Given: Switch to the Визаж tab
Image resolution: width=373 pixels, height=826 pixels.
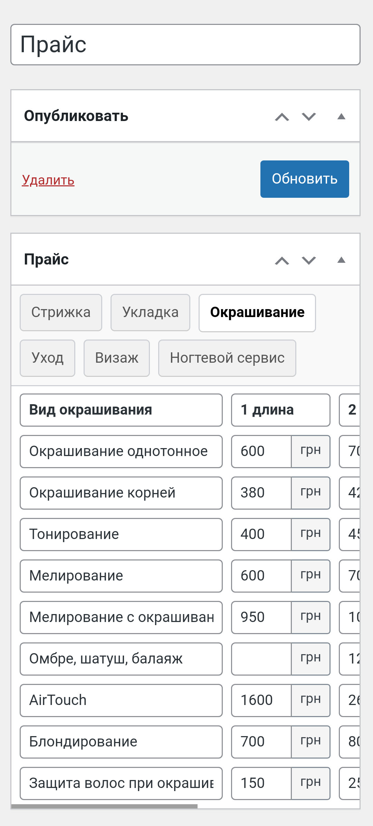Looking at the screenshot, I should click(116, 358).
